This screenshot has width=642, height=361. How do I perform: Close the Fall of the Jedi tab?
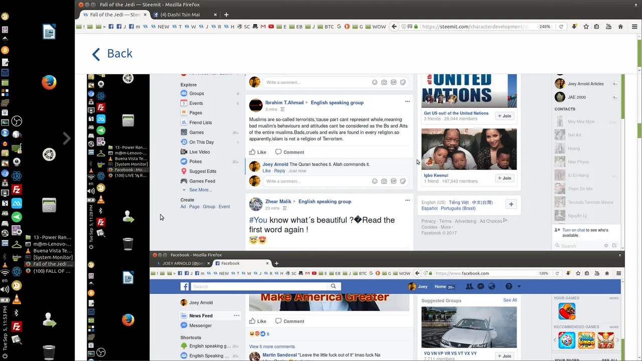145,15
